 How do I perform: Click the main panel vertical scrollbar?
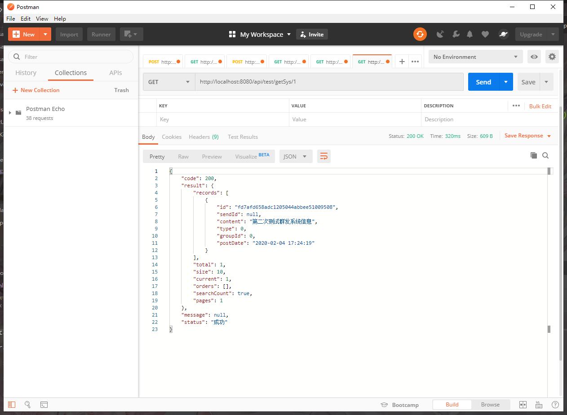tap(560, 234)
